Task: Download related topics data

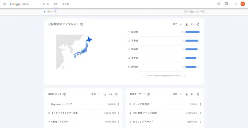Action: coord(105,94)
